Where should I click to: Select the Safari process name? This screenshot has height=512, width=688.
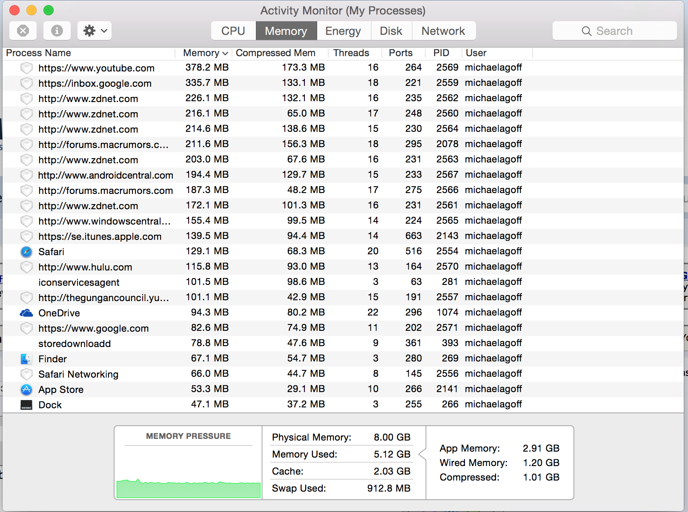[51, 252]
